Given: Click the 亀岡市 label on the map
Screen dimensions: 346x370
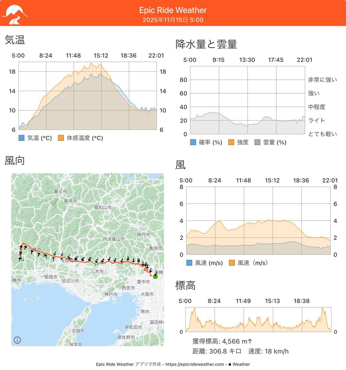Looking at the screenshot, I should (x=155, y=248).
